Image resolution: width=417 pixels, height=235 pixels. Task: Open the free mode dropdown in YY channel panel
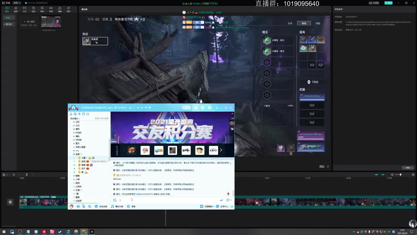pos(75,118)
